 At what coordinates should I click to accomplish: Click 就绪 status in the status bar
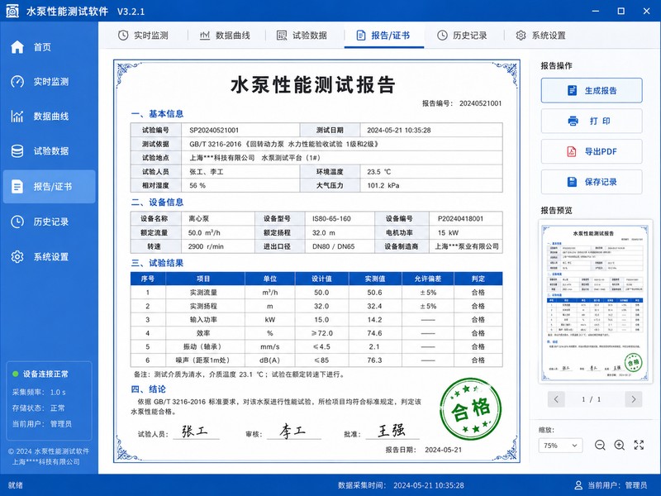tap(15, 485)
